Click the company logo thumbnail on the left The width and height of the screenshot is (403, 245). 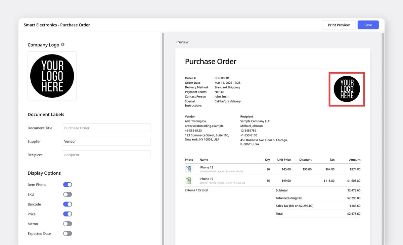[52, 76]
